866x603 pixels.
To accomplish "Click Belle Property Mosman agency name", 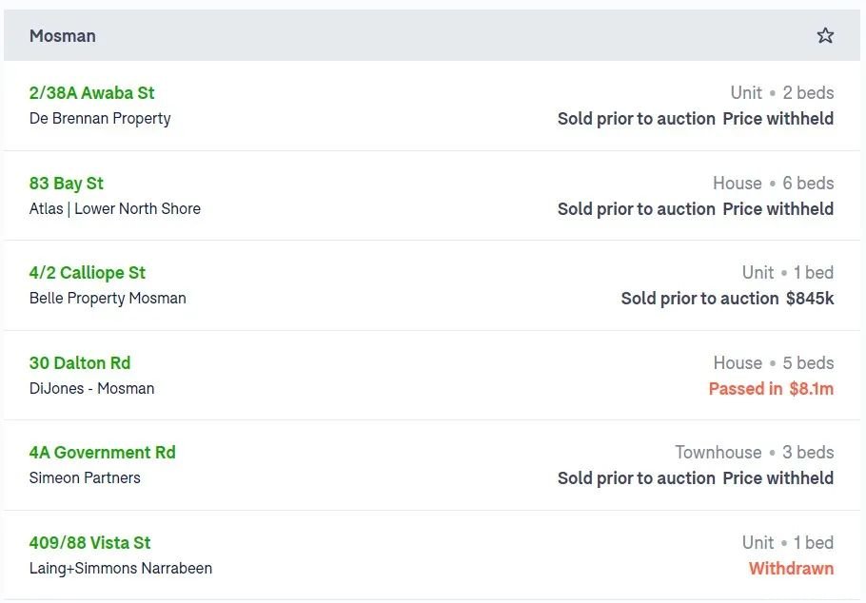I will pyautogui.click(x=108, y=299).
